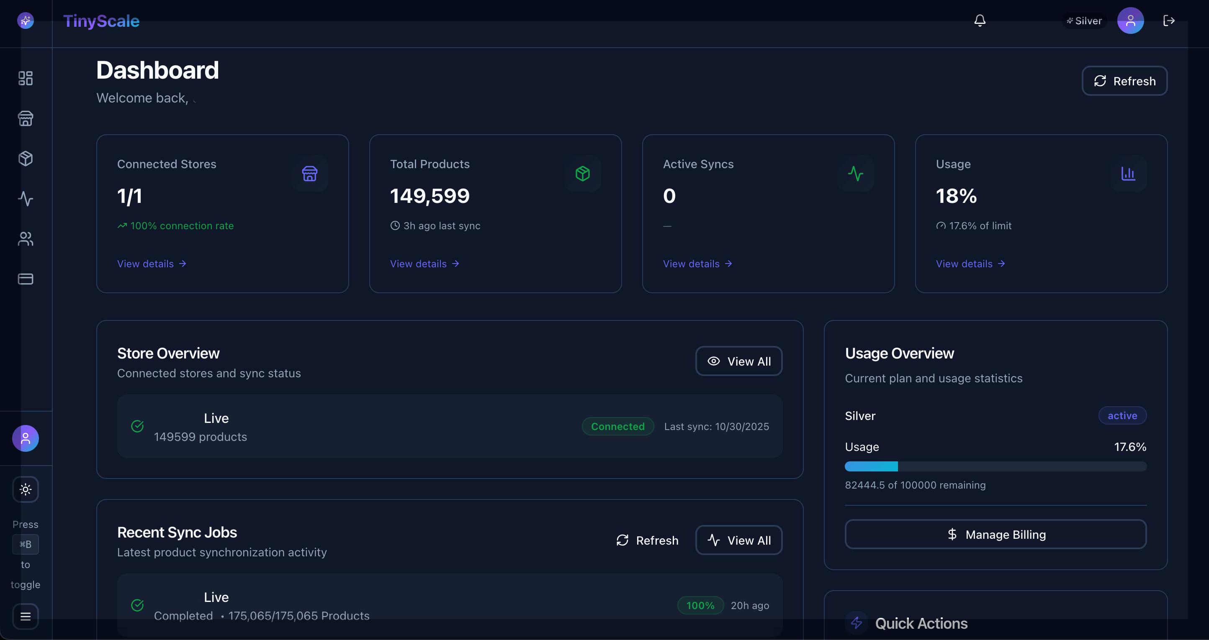
Task: Open Products page via sidebar cube icon
Action: [x=26, y=159]
